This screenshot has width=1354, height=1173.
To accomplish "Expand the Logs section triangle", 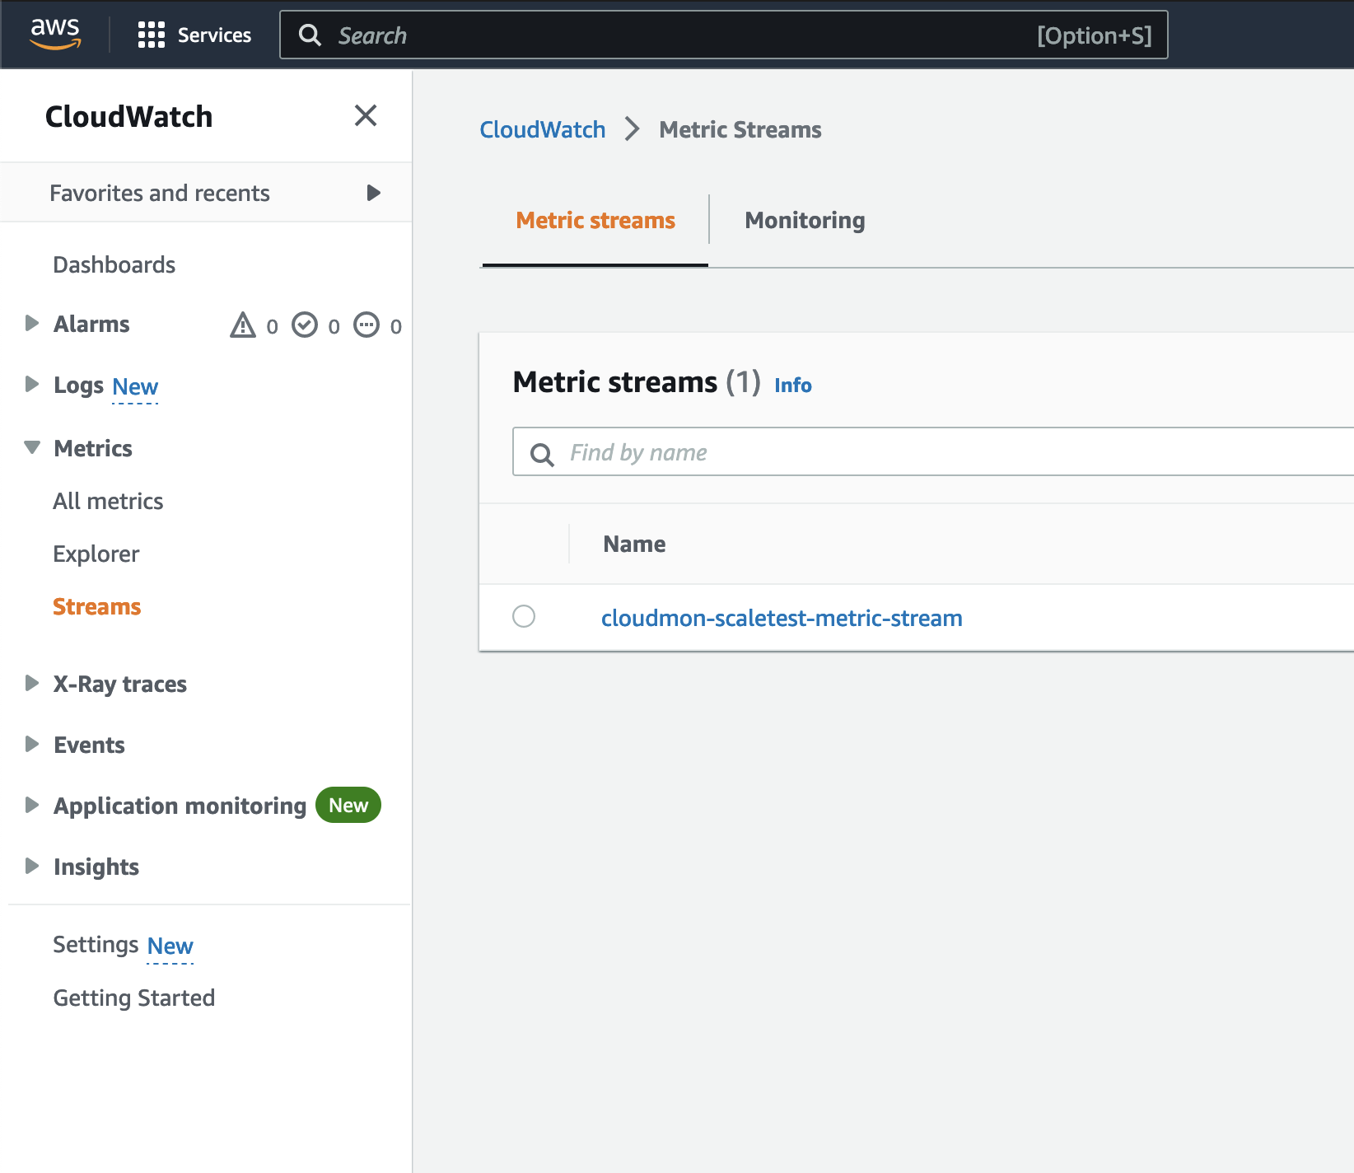I will point(31,384).
